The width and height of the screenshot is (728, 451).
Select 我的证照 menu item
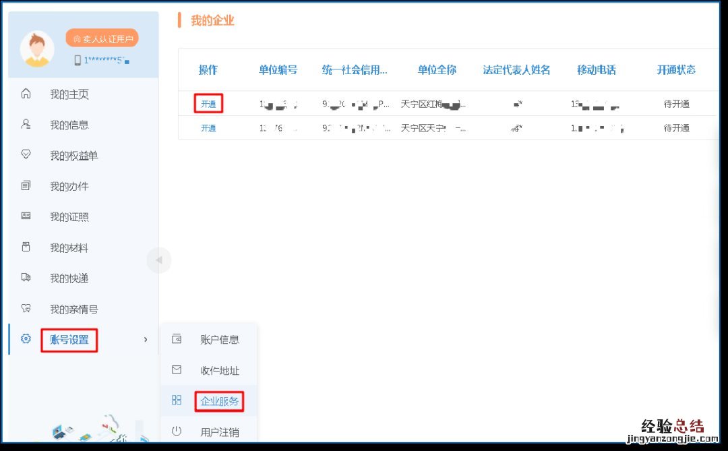click(69, 217)
